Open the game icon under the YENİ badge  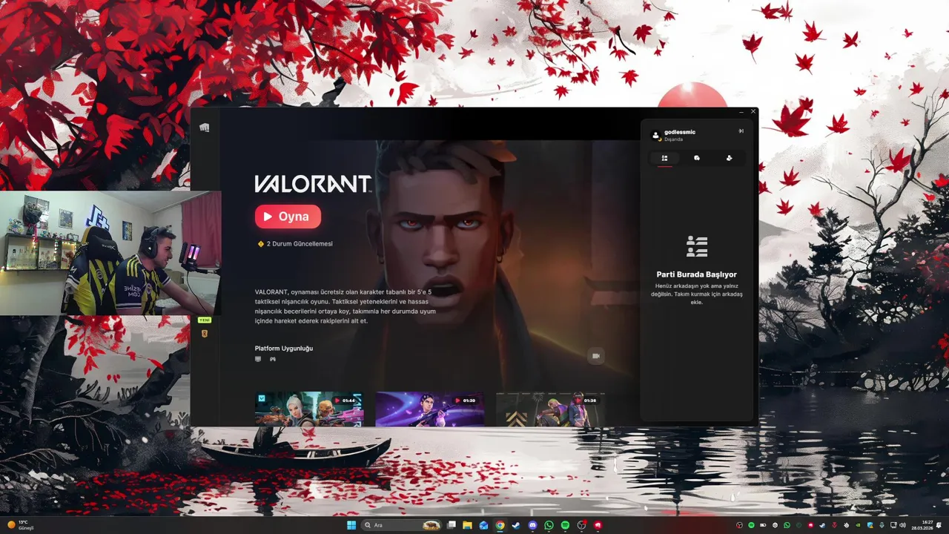204,334
